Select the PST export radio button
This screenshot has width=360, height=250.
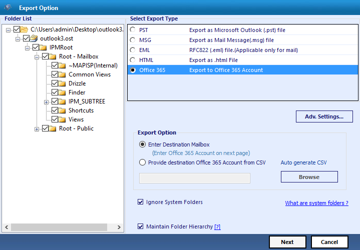133,29
